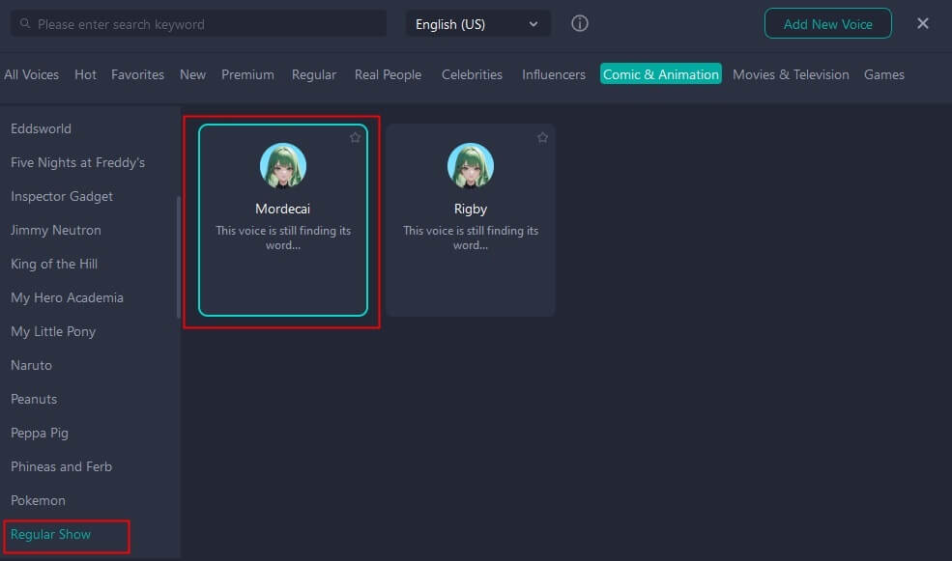
Task: Select the Movies & Television tab
Action: pyautogui.click(x=791, y=74)
